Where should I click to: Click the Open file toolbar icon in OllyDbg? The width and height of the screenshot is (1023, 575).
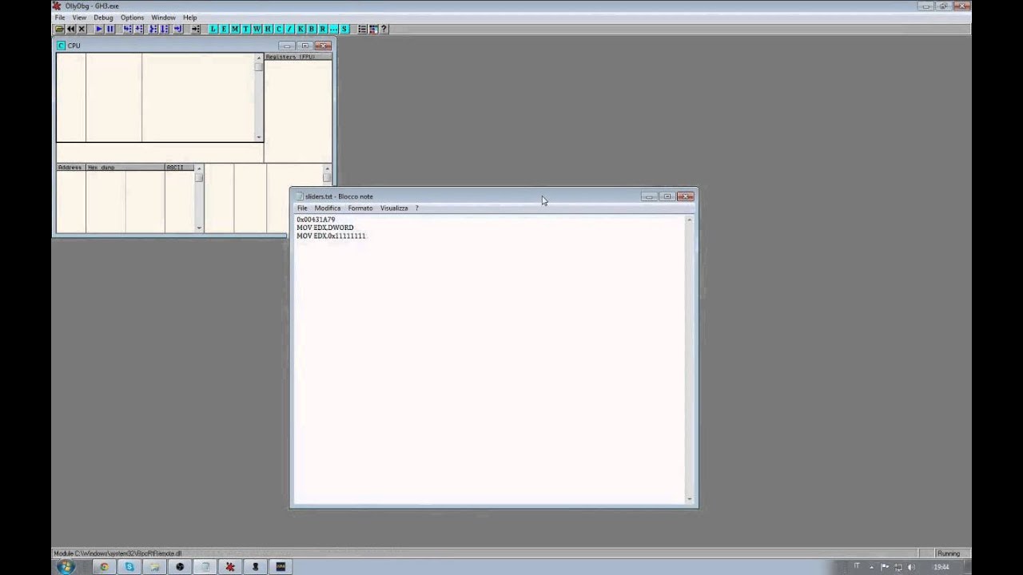coord(59,29)
